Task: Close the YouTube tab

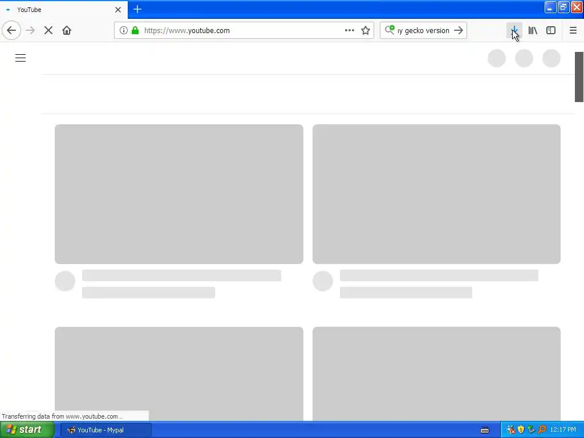Action: (118, 10)
